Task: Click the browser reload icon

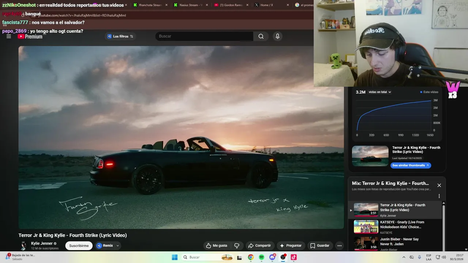Action: pyautogui.click(x=23, y=15)
